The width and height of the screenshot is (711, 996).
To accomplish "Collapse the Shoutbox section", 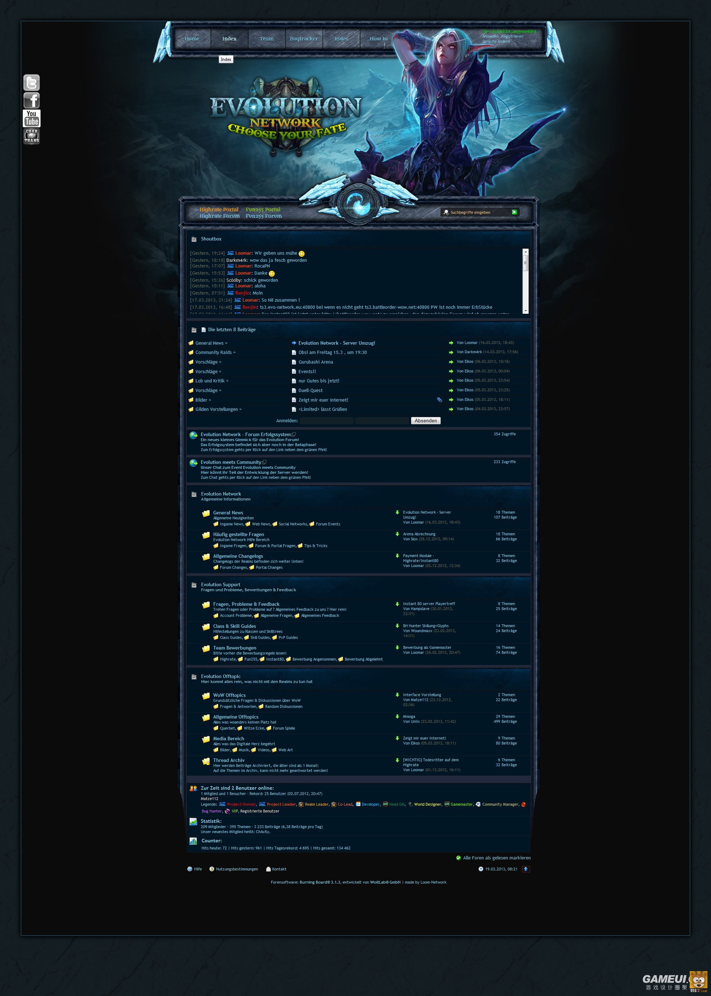I will [194, 239].
